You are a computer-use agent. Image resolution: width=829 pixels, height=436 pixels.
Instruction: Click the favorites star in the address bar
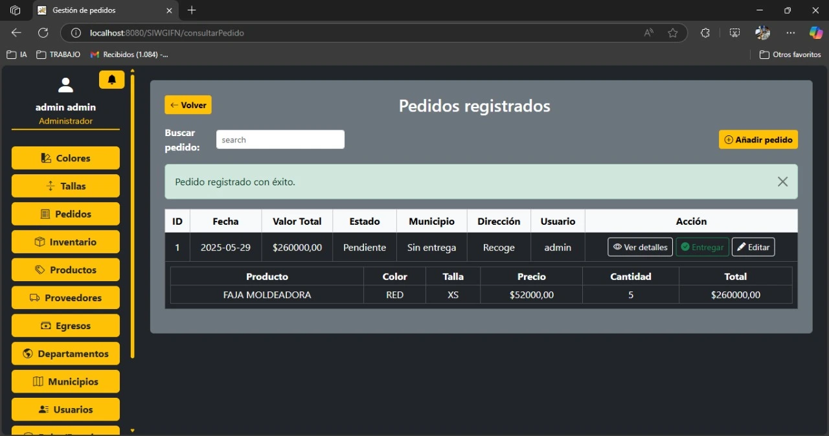[673, 32]
